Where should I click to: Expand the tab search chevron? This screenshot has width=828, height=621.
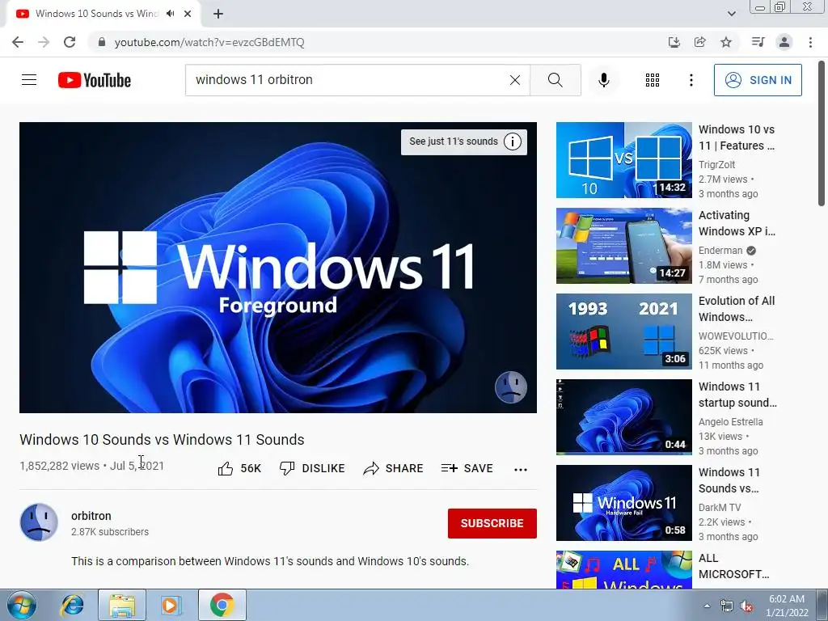point(732,14)
